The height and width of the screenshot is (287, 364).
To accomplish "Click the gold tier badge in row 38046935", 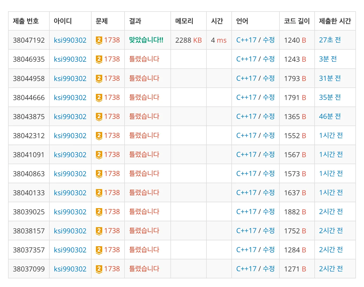I will pyautogui.click(x=99, y=59).
